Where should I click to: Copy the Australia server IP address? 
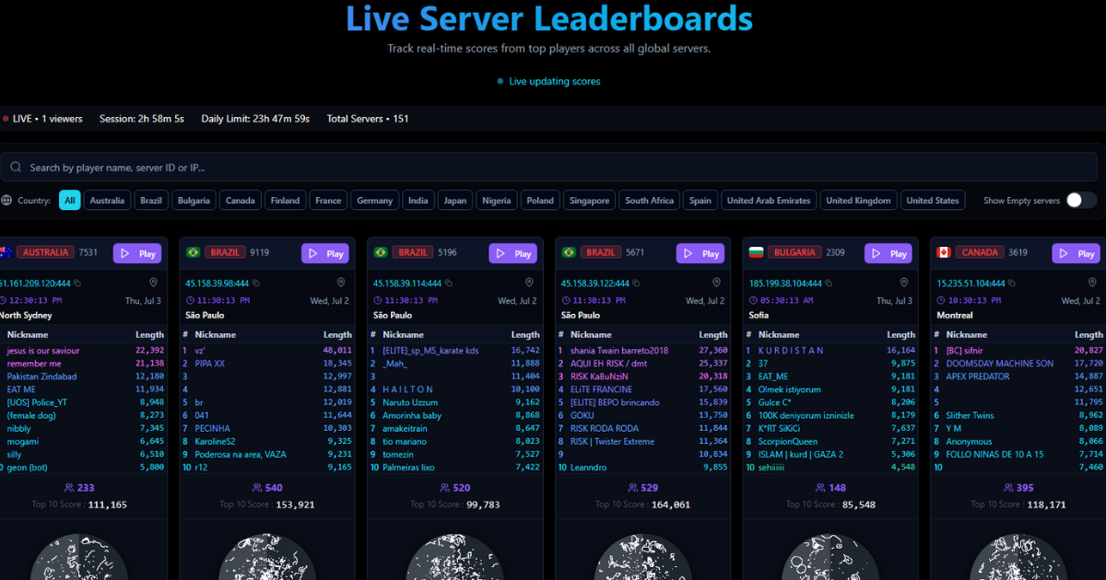(78, 283)
